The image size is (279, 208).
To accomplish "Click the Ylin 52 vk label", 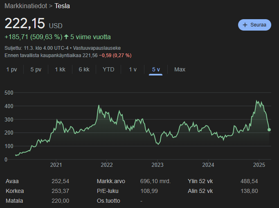I will [x=200, y=181].
